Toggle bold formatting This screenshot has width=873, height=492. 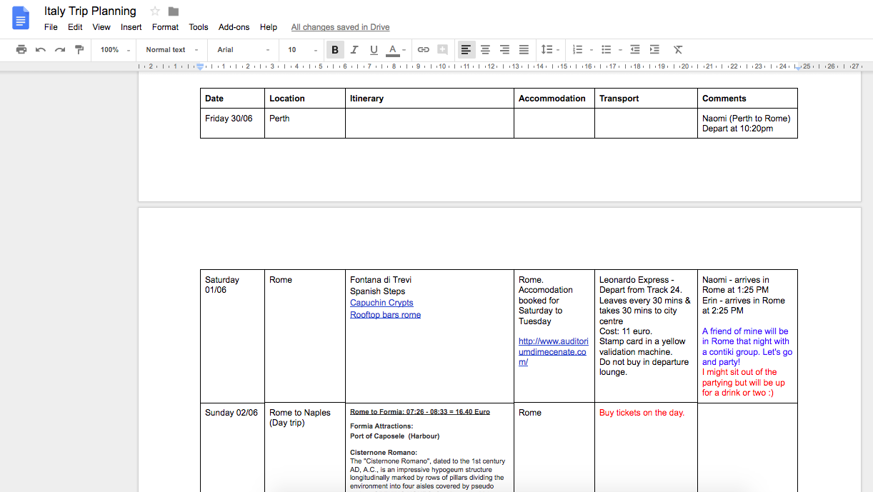coord(335,50)
